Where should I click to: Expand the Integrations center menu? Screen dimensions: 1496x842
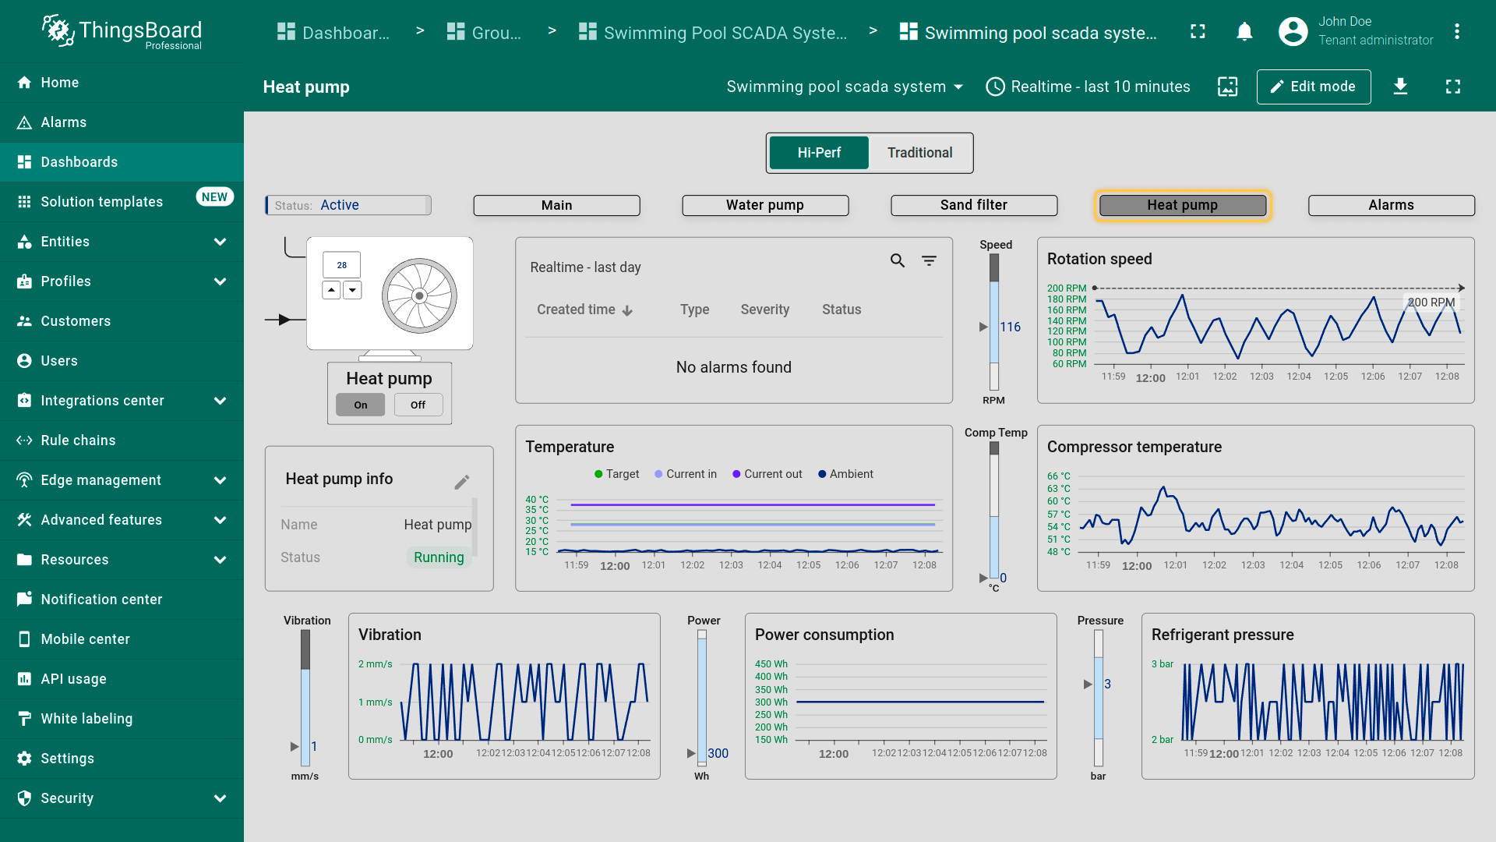pyautogui.click(x=220, y=401)
